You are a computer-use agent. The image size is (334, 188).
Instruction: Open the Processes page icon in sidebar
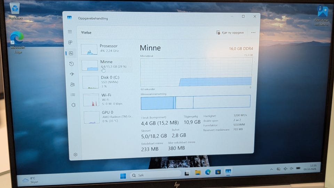pyautogui.click(x=70, y=42)
